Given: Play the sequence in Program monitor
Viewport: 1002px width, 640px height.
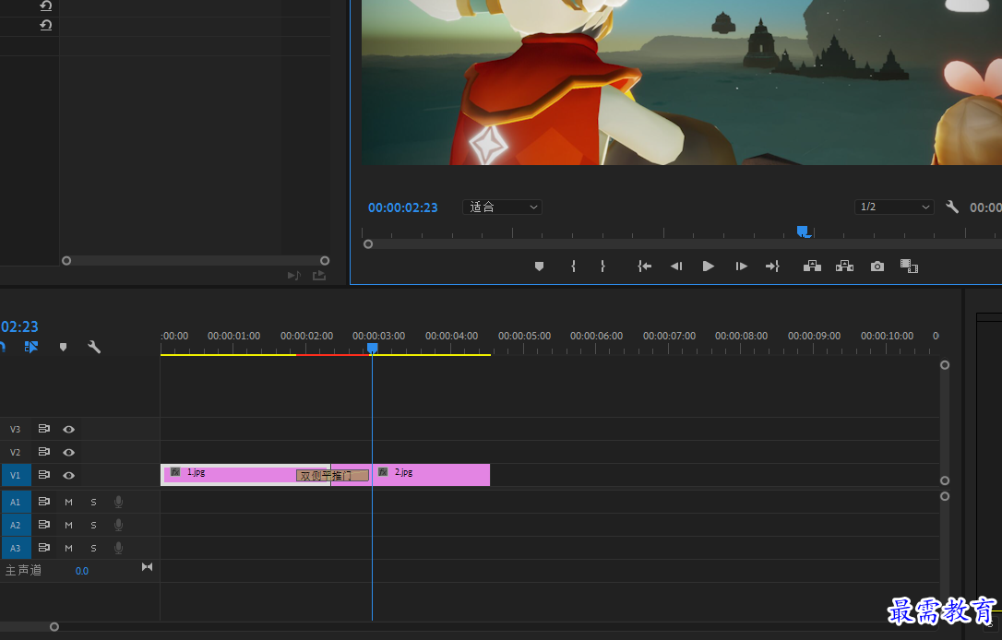Looking at the screenshot, I should point(708,267).
